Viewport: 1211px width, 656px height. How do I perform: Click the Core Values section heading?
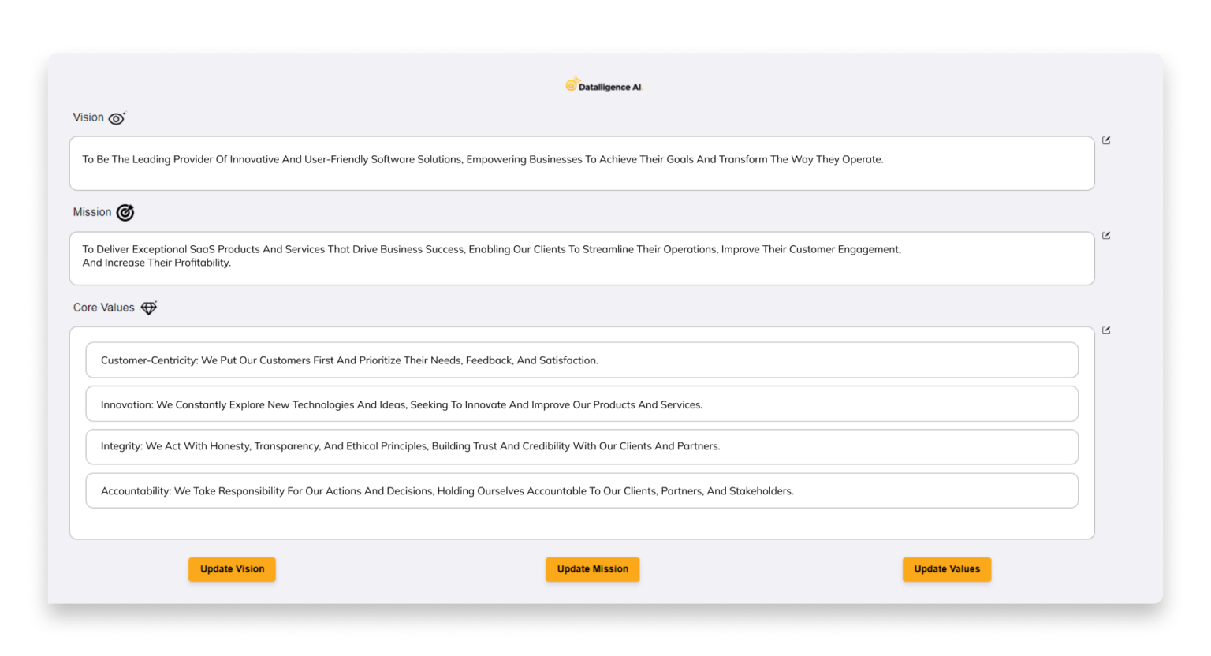coord(103,307)
